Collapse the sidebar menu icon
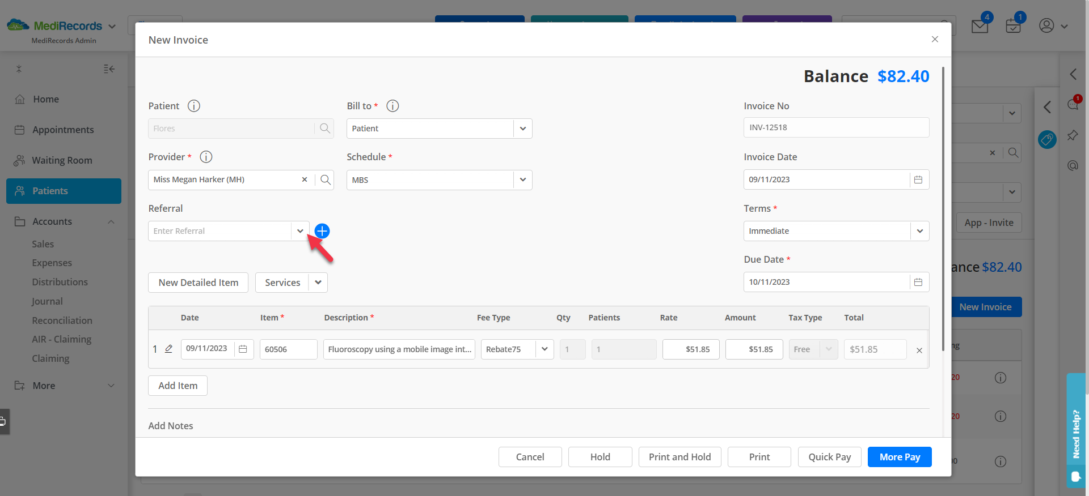Viewport: 1089px width, 496px height. (109, 69)
